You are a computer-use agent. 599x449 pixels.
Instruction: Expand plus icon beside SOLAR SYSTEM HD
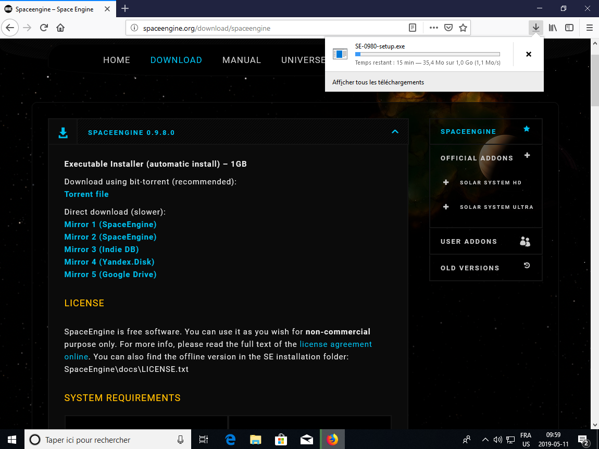446,182
